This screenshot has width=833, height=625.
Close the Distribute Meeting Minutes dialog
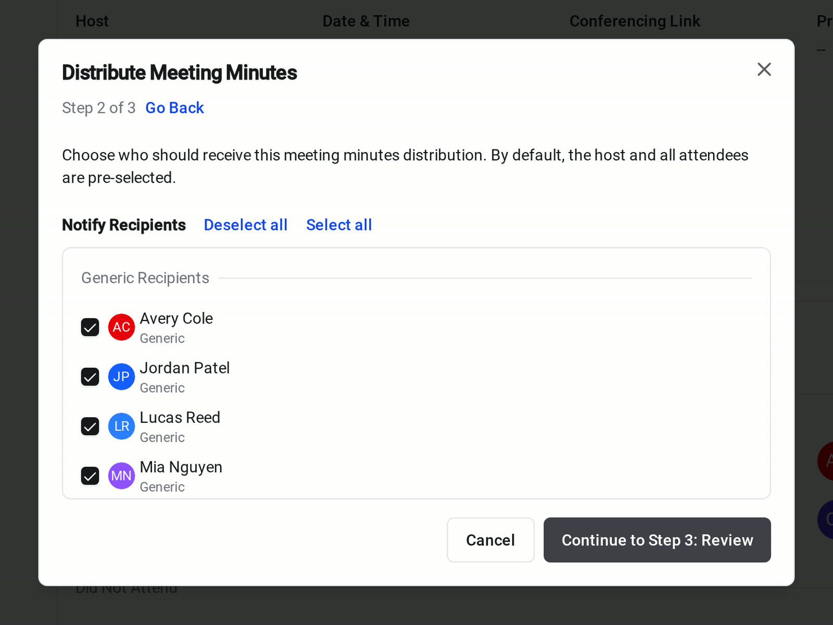point(764,69)
